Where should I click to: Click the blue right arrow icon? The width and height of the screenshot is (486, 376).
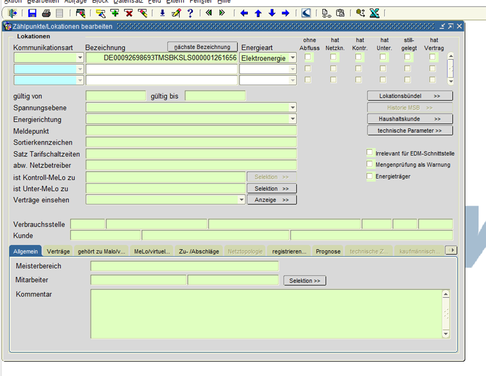(286, 13)
